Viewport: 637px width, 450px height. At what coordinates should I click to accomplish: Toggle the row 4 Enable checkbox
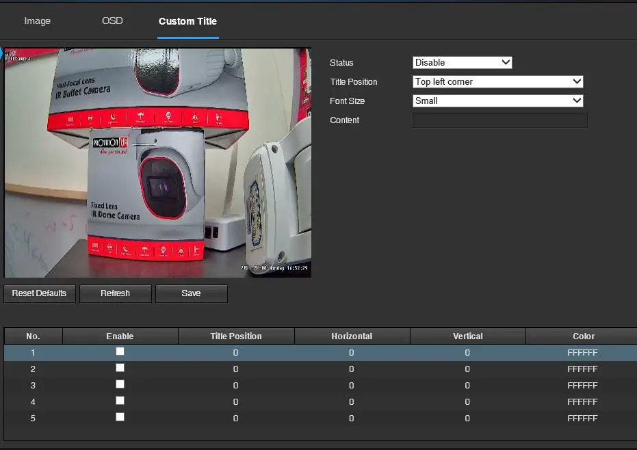pyautogui.click(x=120, y=401)
